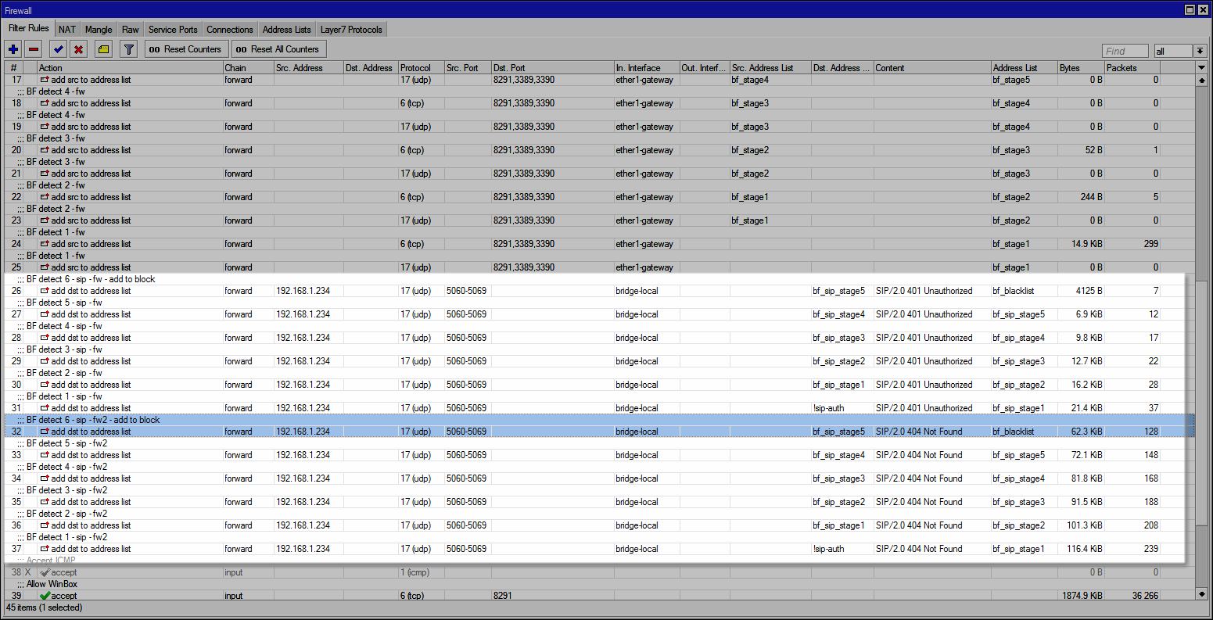
Task: Open filter using funnel icon
Action: [129, 49]
